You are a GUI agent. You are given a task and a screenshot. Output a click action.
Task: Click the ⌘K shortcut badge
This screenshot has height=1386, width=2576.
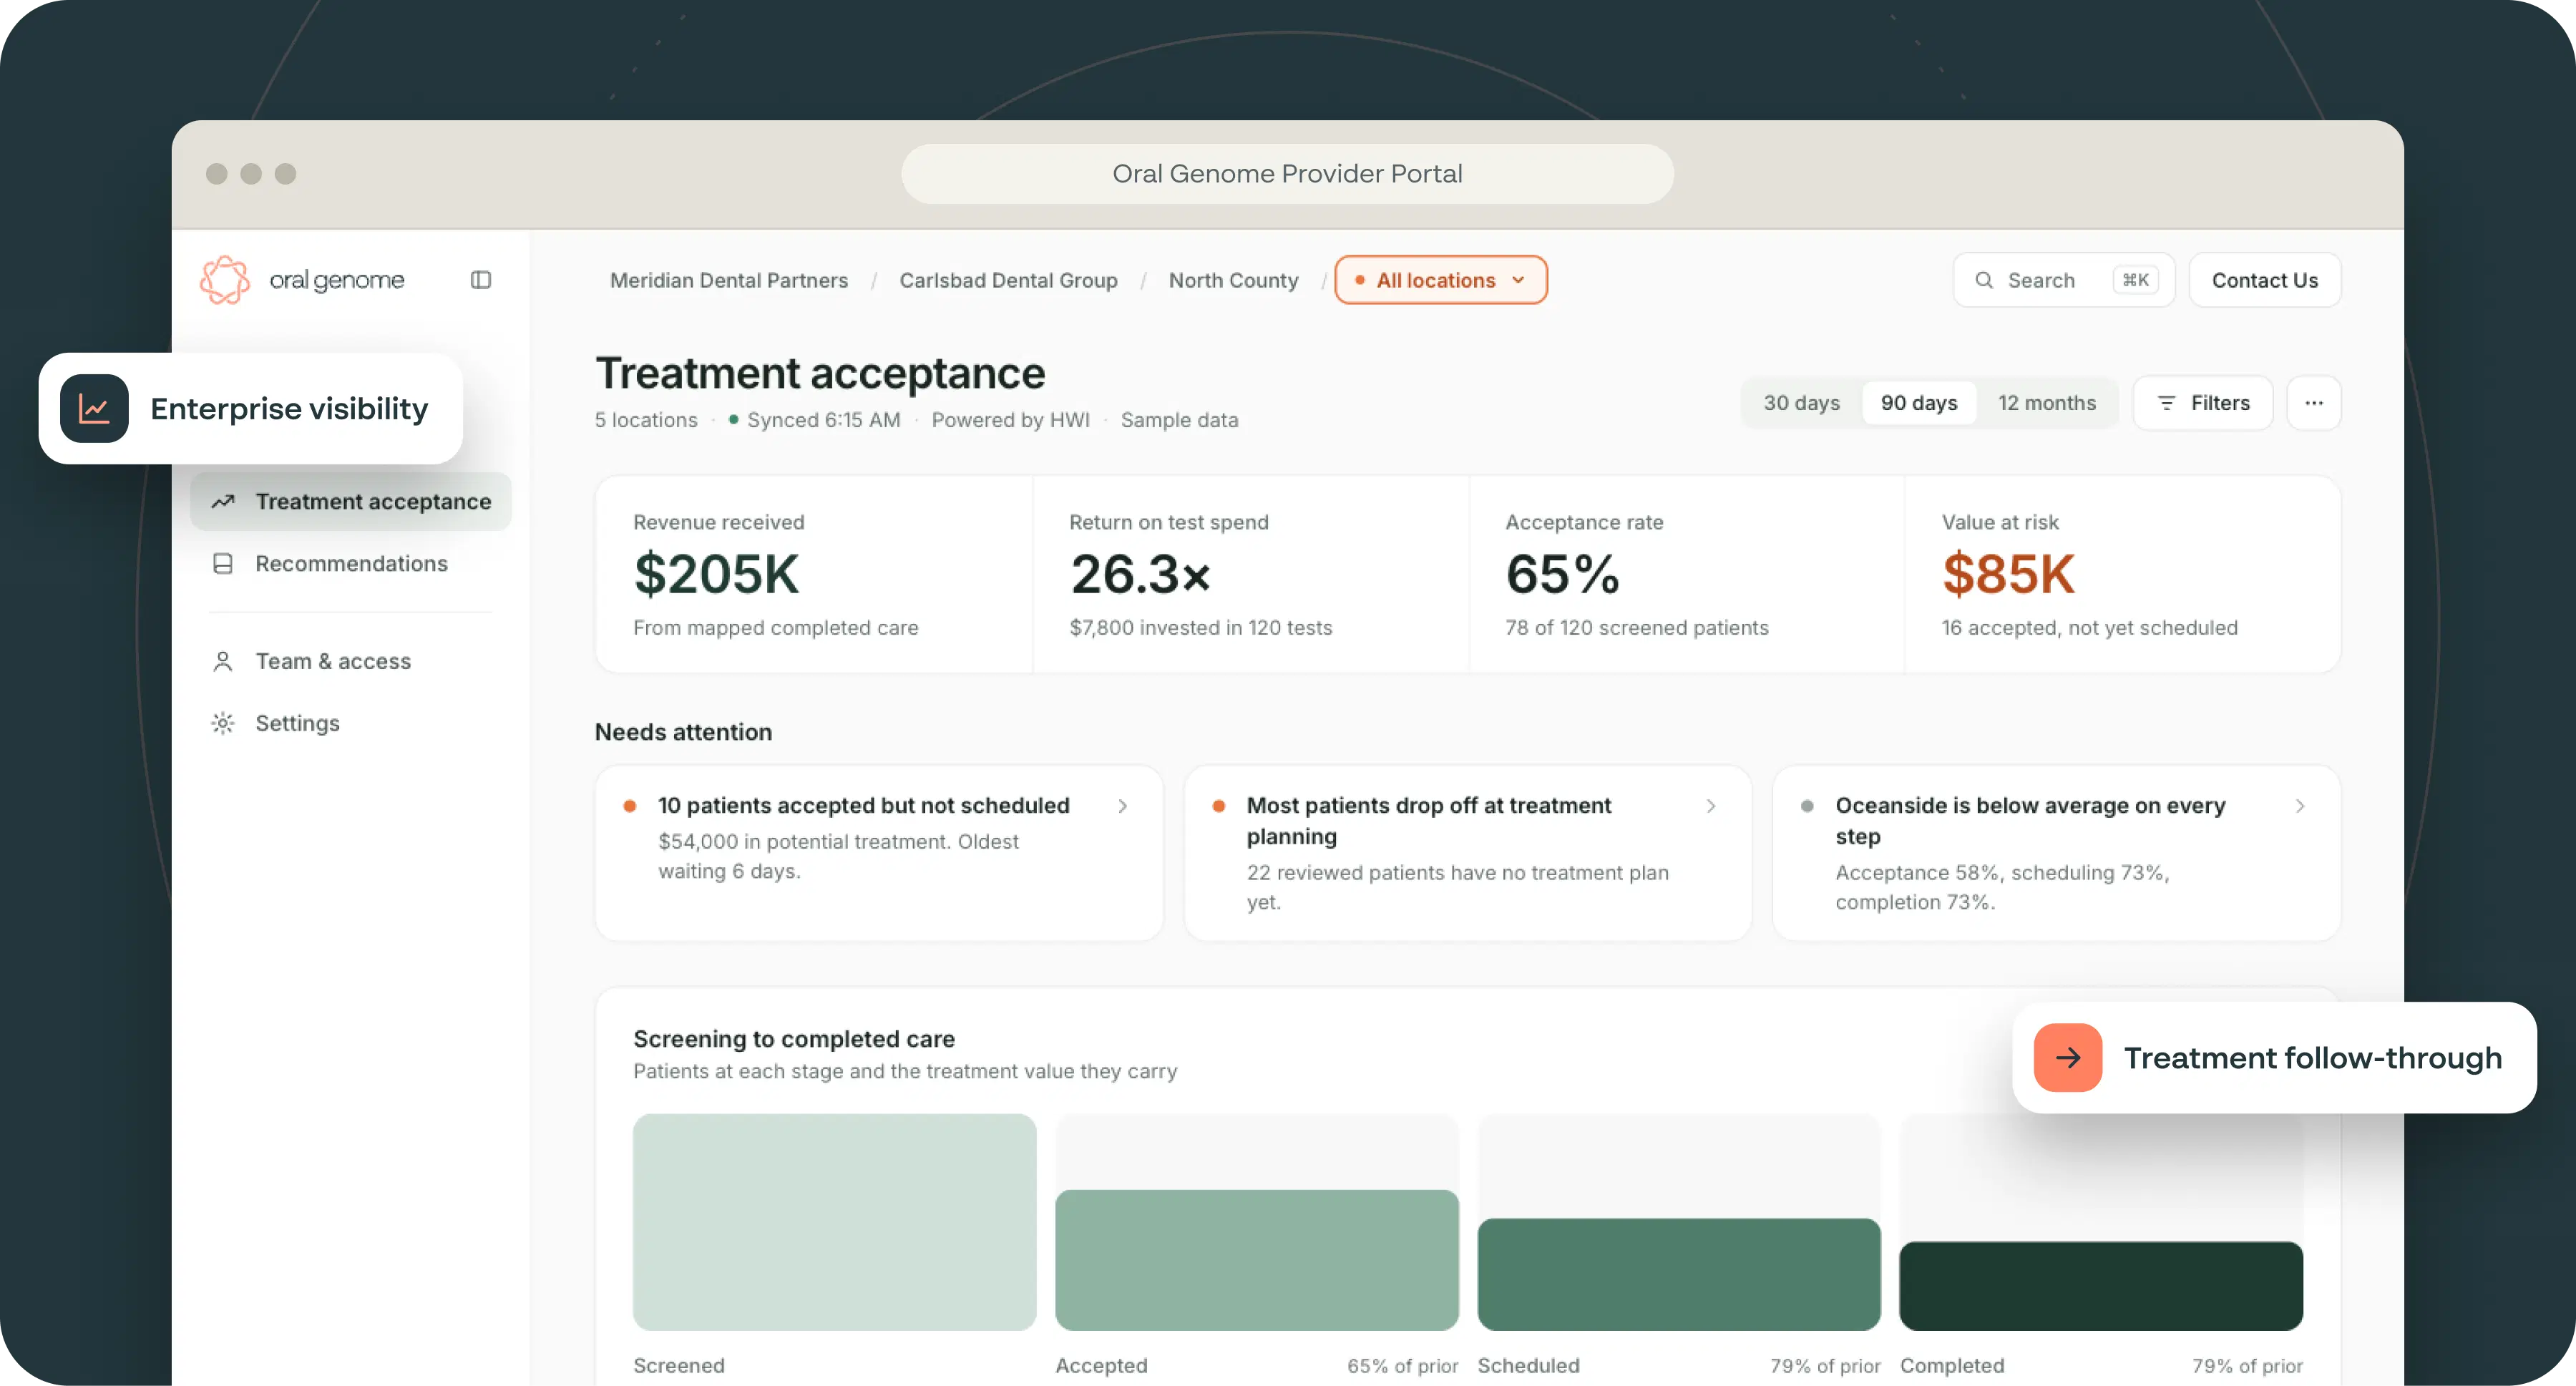point(2135,280)
